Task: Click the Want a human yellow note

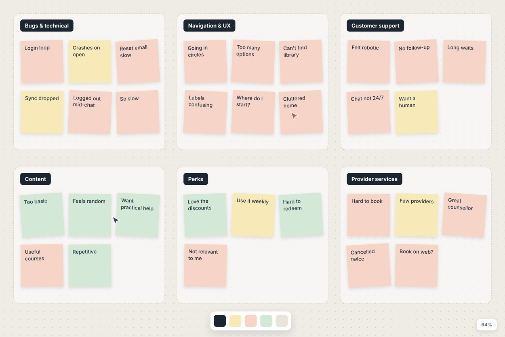Action: coord(416,112)
